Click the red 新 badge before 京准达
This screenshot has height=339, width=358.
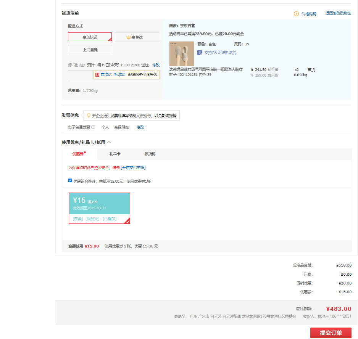pyautogui.click(x=97, y=75)
